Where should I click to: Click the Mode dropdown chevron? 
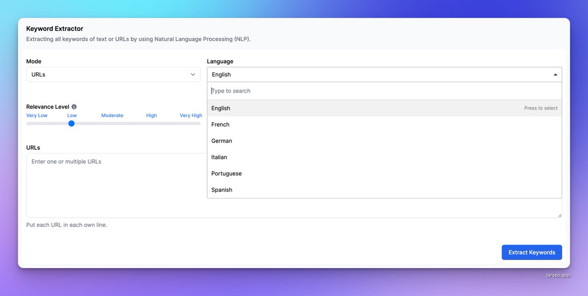click(x=193, y=74)
